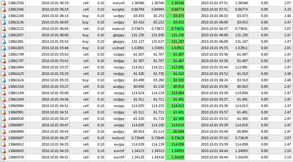Click the sell order icon for 13861169

tap(3, 93)
